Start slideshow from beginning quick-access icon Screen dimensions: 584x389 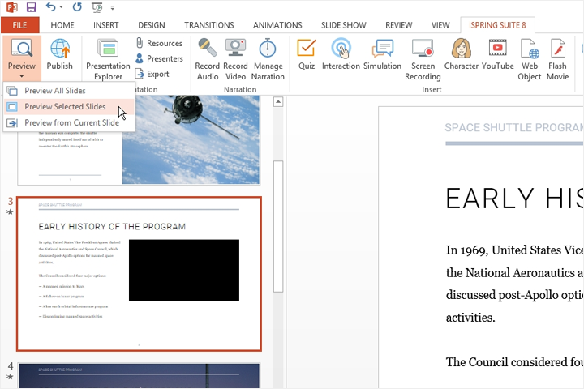97,7
